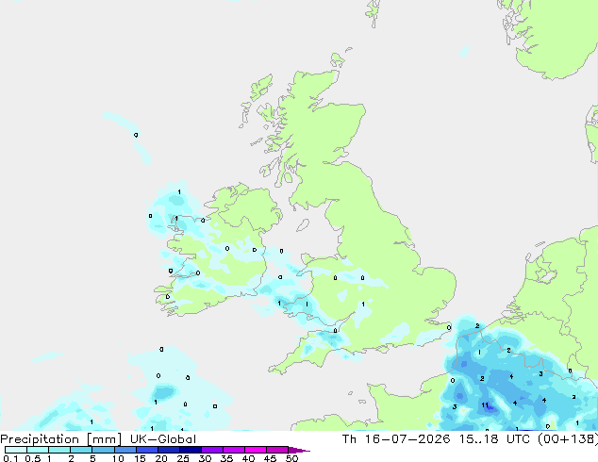Click the '15..18 UTC' time range text
Screen dimensions: 598x462
click(x=494, y=439)
